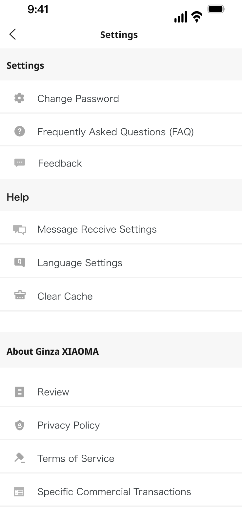Open the Privacy Policy link
The image size is (242, 511).
69,425
